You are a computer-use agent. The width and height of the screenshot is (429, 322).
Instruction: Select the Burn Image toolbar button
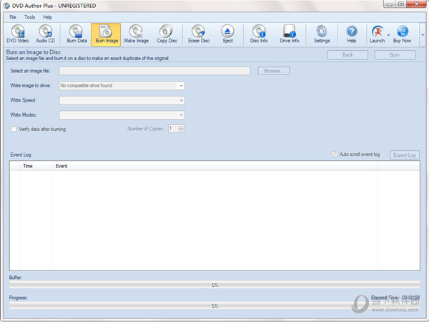pyautogui.click(x=106, y=34)
